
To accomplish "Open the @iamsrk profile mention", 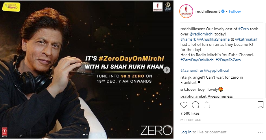I will 188,39.
